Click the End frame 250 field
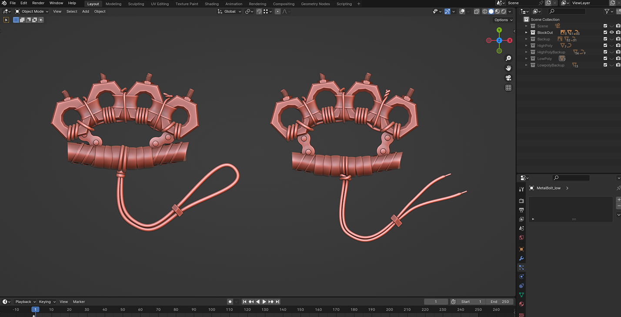 coord(500,302)
